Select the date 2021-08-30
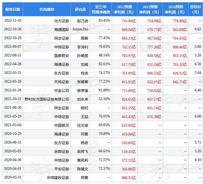The width and height of the screenshot is (203, 184). click(x=13, y=107)
